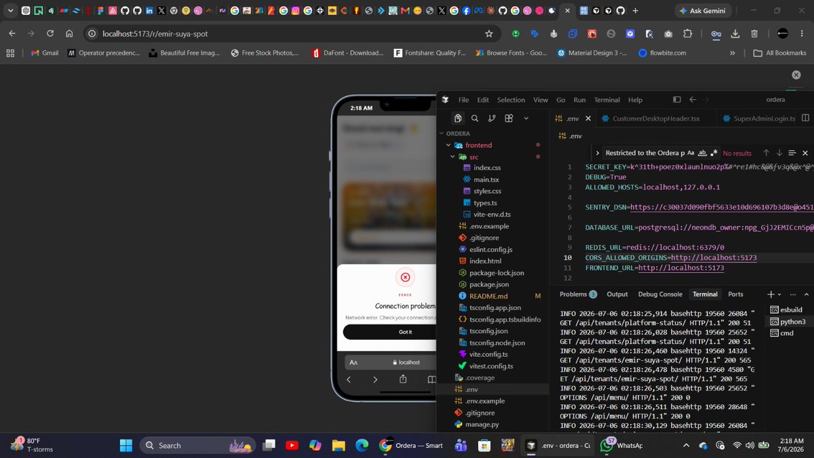Open types.ts in the file tree
The image size is (814, 458).
[484, 203]
